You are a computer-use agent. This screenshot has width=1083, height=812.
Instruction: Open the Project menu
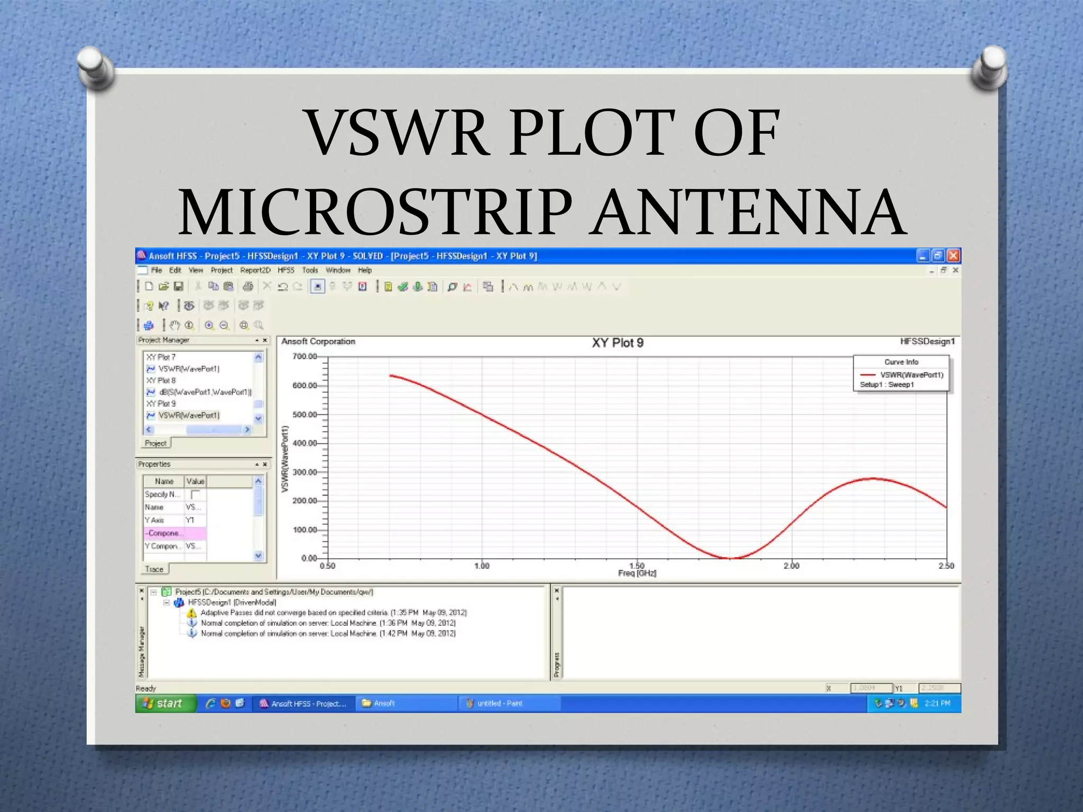pyautogui.click(x=222, y=270)
